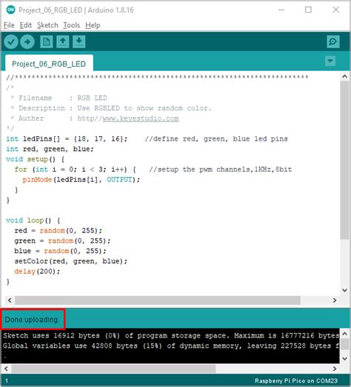Image resolution: width=351 pixels, height=387 pixels.
Task: Click editor vertical scrollbar down arrow
Action: pyautogui.click(x=344, y=290)
